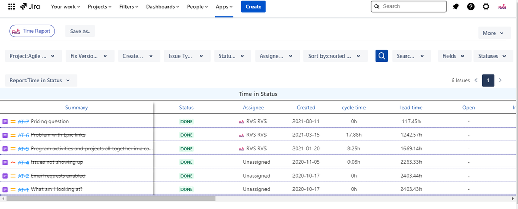
Task: Click the AT-7 issue type icon
Action: pos(5,121)
